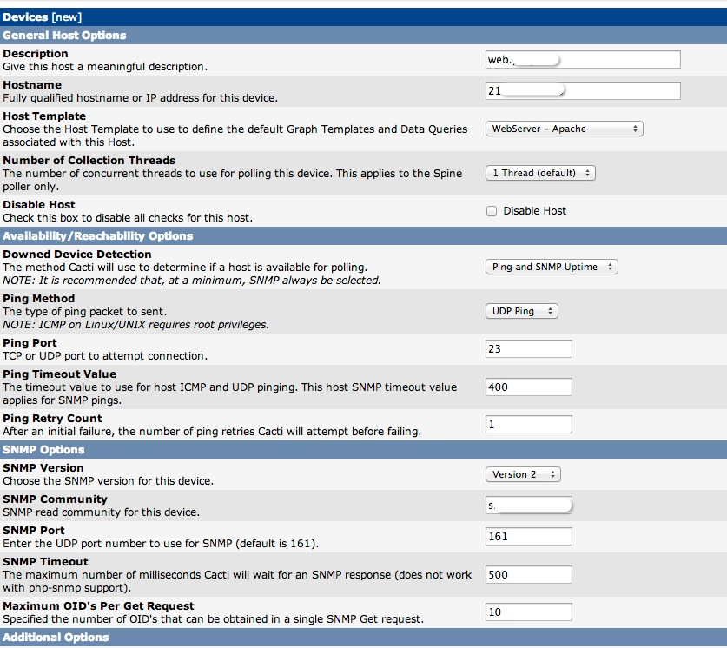Click the SNMP Timeout input field
The image size is (727, 648).
pyautogui.click(x=529, y=575)
